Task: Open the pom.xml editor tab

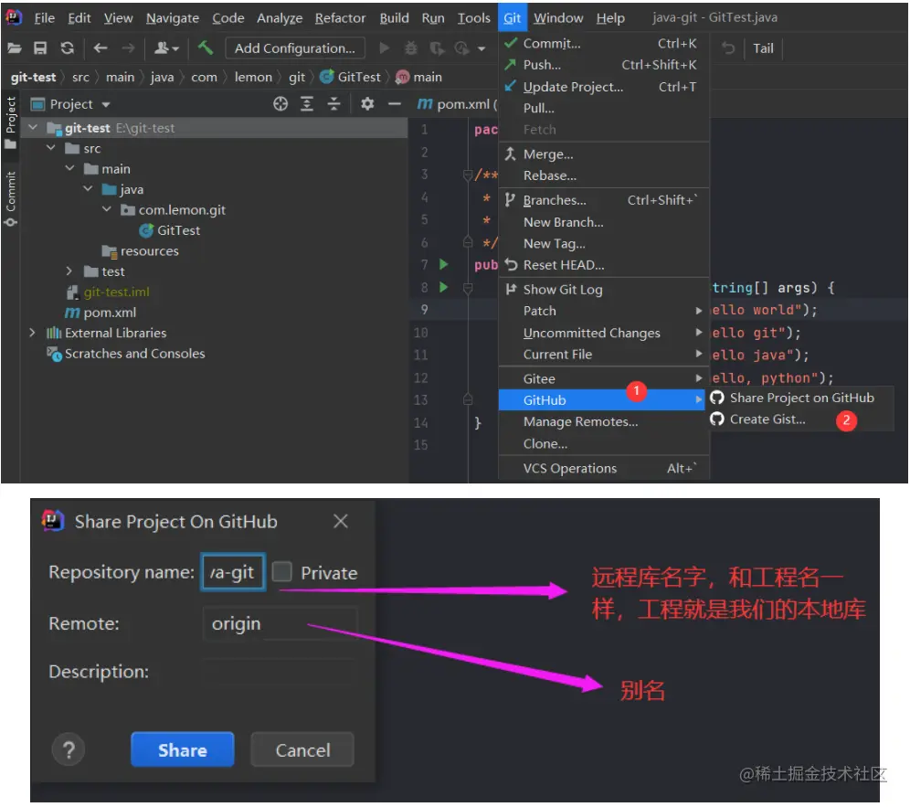Action: [x=458, y=104]
